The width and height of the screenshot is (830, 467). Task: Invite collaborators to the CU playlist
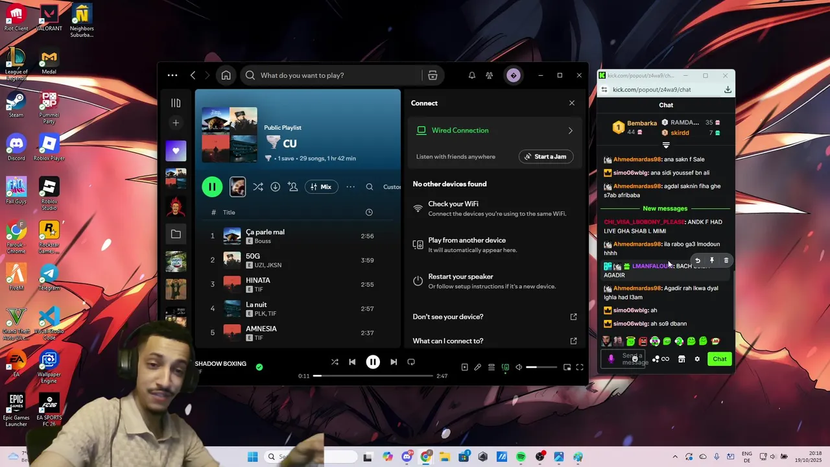[x=292, y=187]
